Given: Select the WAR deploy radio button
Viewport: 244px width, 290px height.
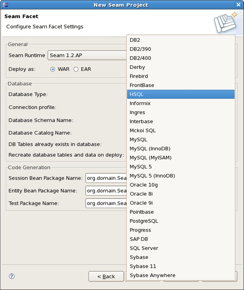Looking at the screenshot, I should 53,69.
